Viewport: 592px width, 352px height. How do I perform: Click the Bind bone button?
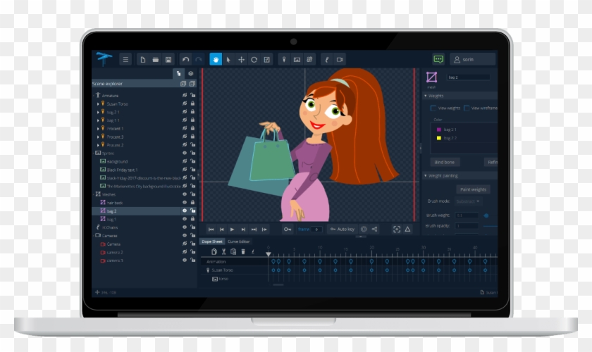(x=445, y=162)
